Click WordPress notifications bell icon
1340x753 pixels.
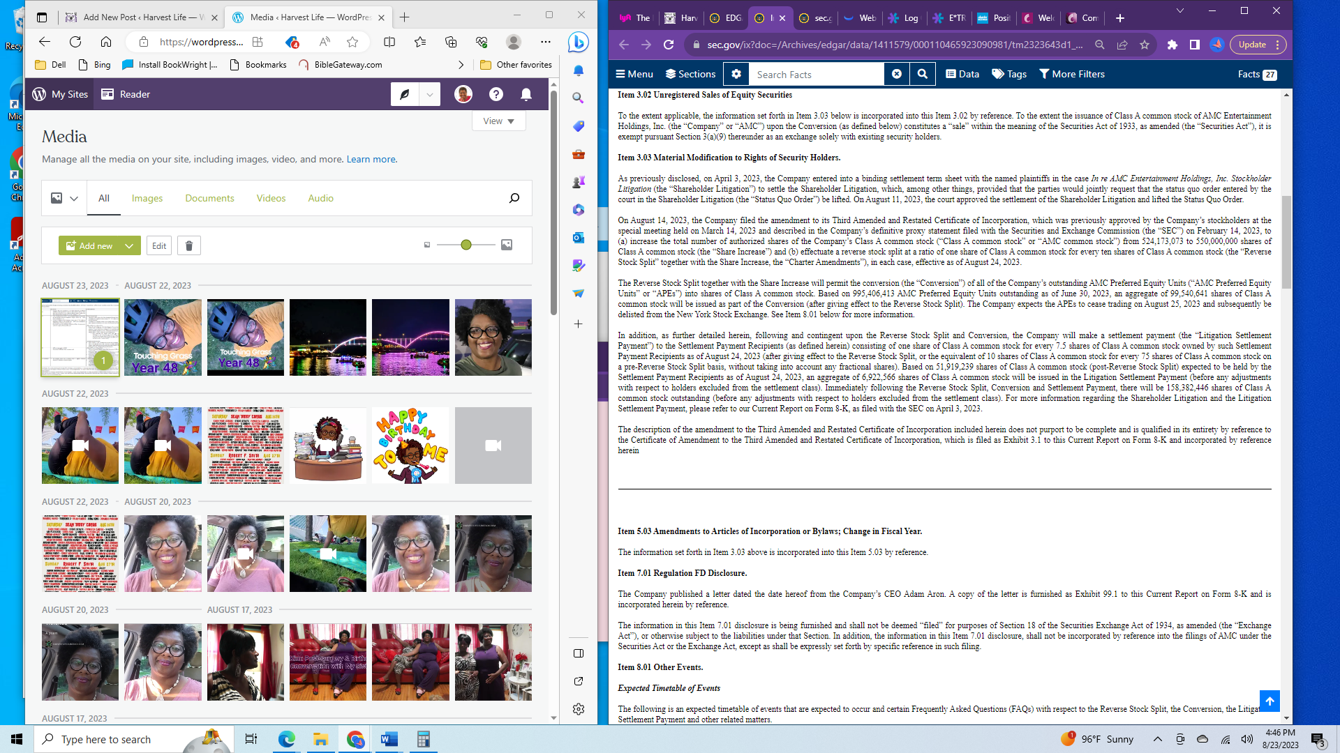tap(526, 94)
